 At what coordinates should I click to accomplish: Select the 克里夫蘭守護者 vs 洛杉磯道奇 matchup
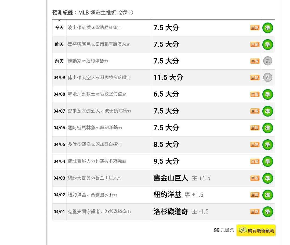[x=99, y=211]
